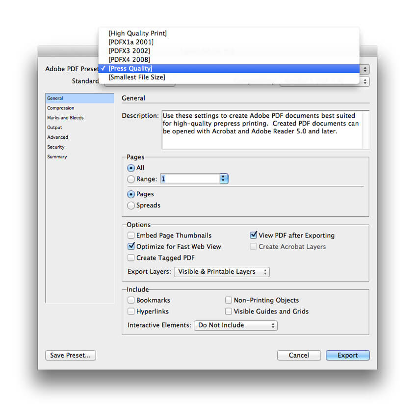Select the PDFX1a 2001 preset
The height and width of the screenshot is (413, 417).
tap(229, 42)
